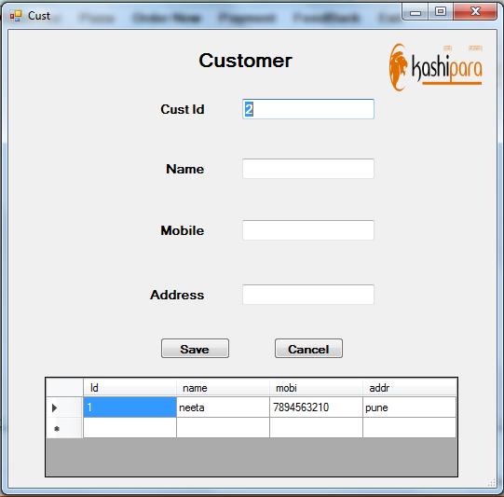The image size is (504, 497).
Task: Save the customer record
Action: point(195,349)
